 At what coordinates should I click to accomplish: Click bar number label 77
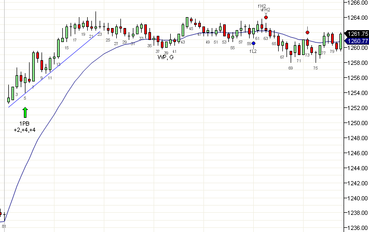point(324,53)
